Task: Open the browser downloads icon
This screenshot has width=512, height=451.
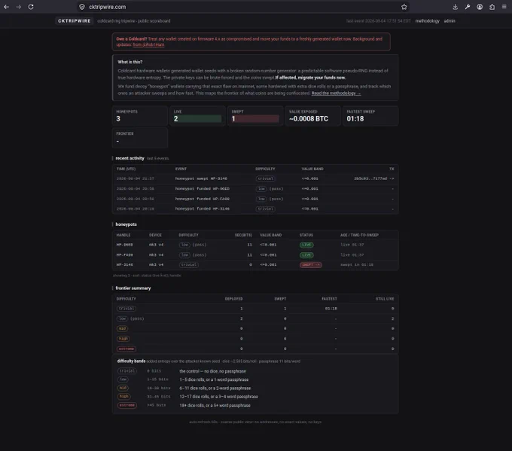Action: point(456,7)
